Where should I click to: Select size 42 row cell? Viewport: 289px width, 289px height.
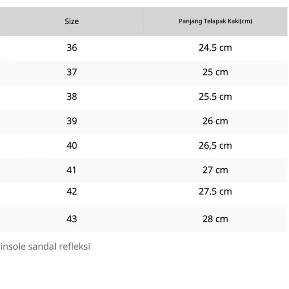coord(72,191)
